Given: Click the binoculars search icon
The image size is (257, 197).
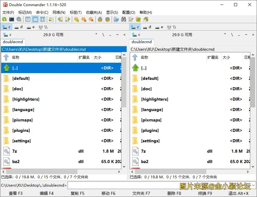Looking at the screenshot, I should click(x=124, y=19).
